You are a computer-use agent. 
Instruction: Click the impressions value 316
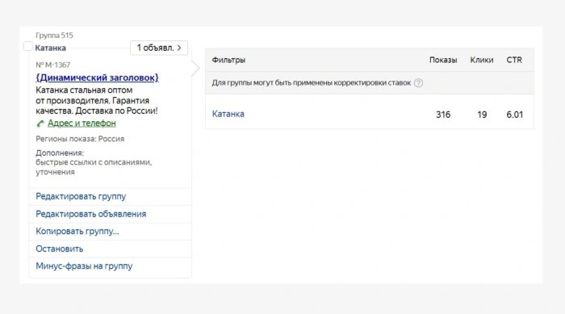pos(443,115)
